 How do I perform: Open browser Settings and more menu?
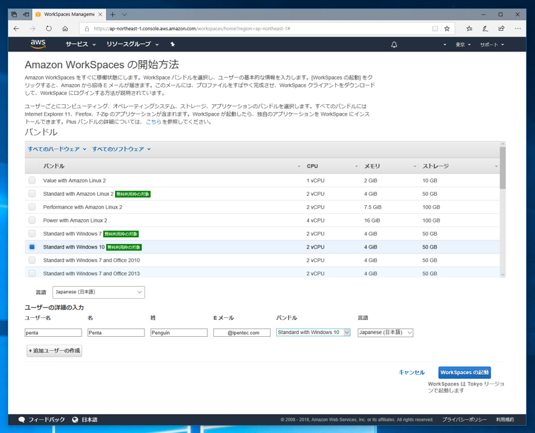(518, 29)
